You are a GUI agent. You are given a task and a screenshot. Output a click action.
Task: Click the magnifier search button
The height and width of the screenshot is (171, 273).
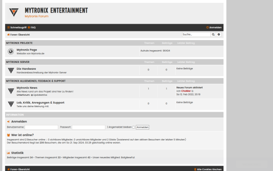coord(213,35)
